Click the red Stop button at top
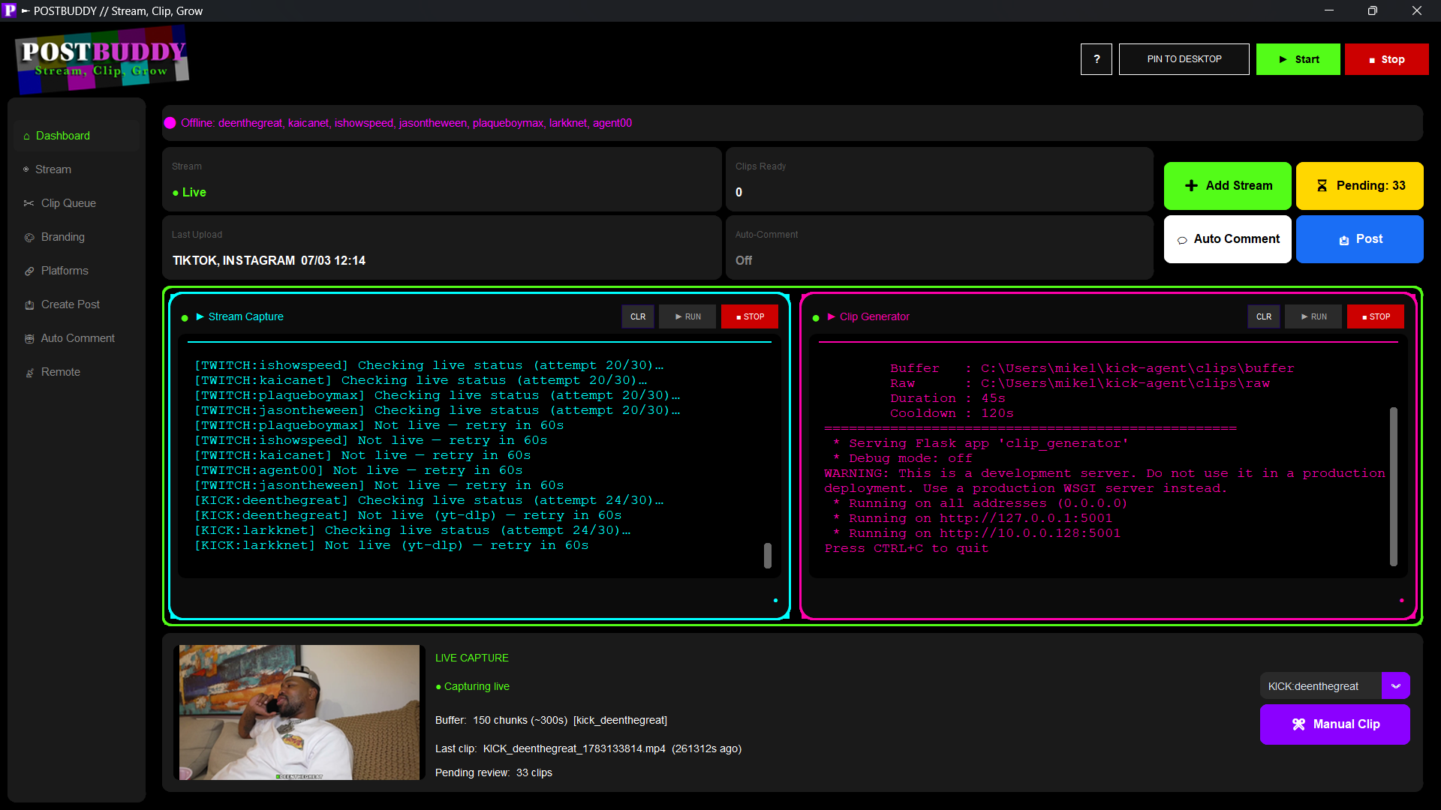 (x=1387, y=59)
